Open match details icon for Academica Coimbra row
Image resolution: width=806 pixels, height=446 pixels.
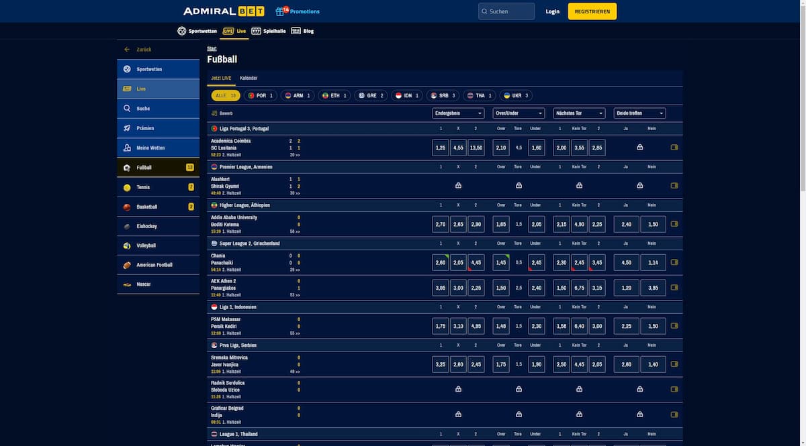(674, 148)
